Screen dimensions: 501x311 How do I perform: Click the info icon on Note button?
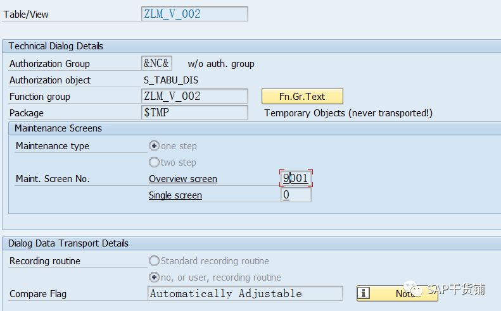[x=364, y=293]
